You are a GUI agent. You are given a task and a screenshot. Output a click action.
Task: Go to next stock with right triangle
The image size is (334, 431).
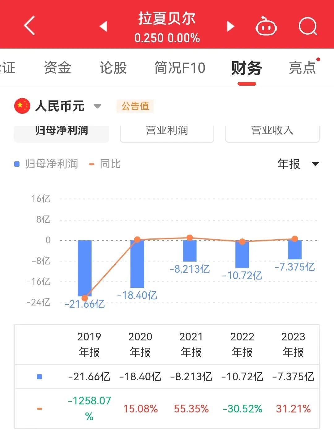230,26
